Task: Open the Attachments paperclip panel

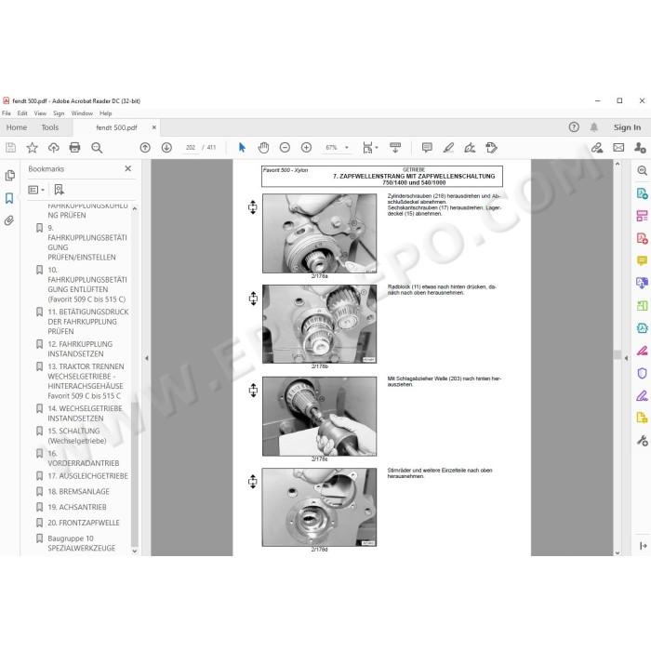Action: 9,220
